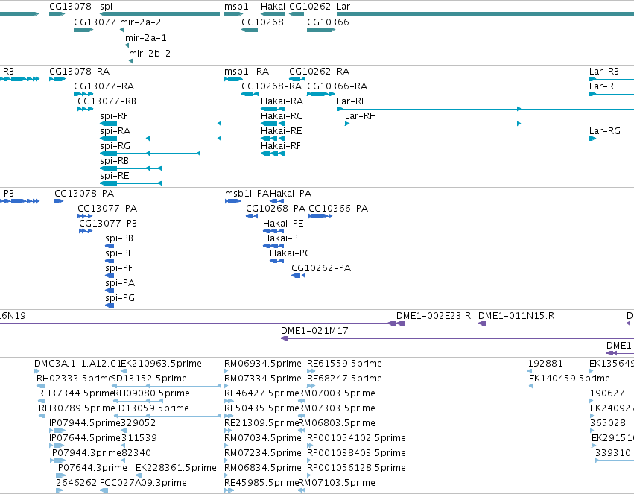The height and width of the screenshot is (494, 634).
Task: Click the CG10366 gene label
Action: (328, 22)
